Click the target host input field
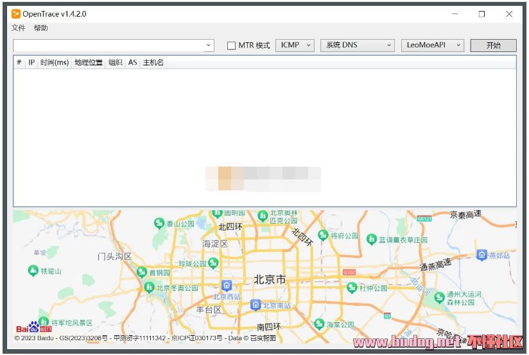 (108, 45)
